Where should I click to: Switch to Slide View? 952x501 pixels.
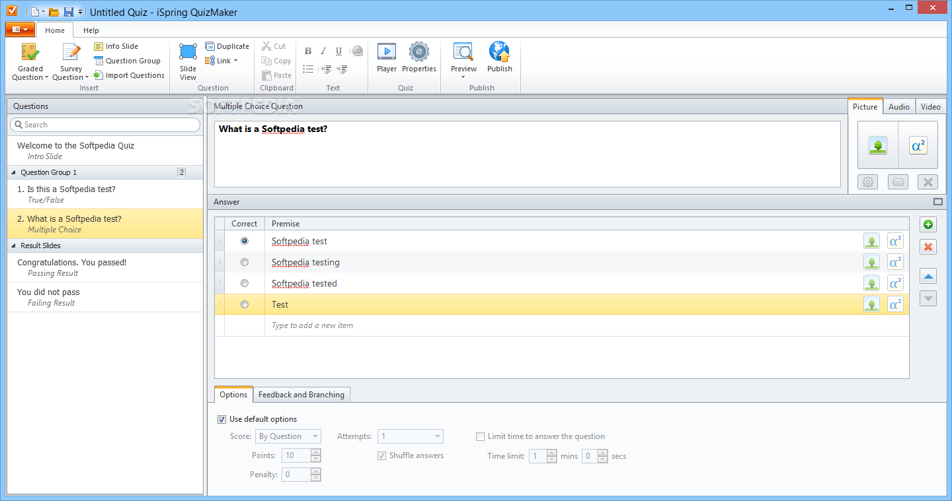click(x=188, y=62)
